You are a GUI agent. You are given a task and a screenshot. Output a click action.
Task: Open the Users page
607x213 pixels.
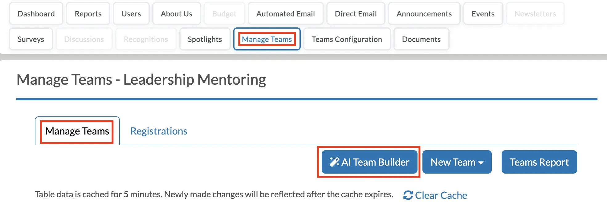click(131, 14)
